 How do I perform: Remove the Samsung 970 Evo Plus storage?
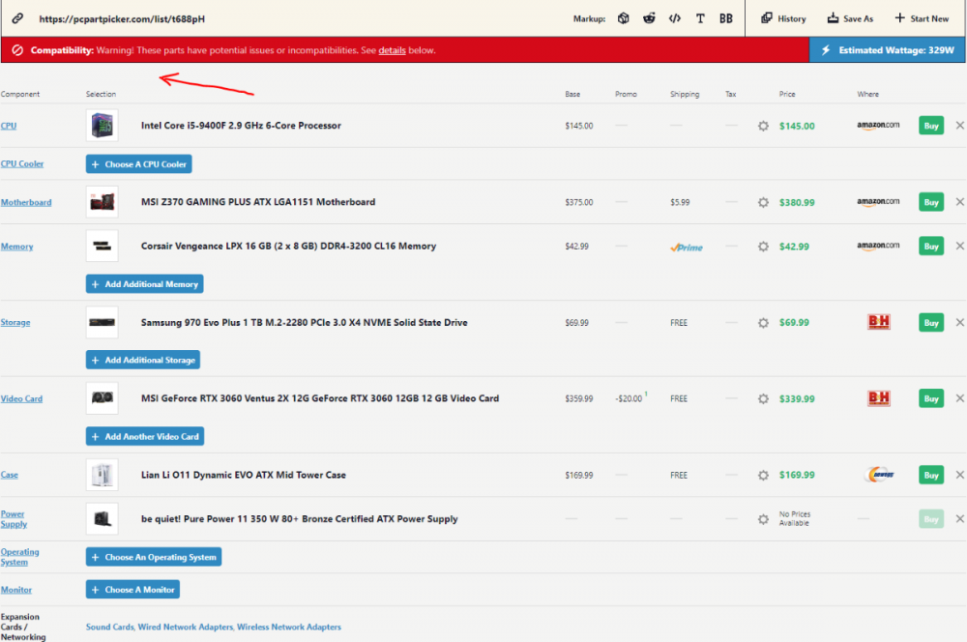[959, 322]
